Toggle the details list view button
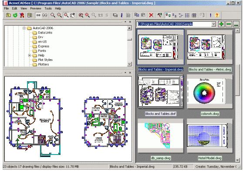 (187, 15)
